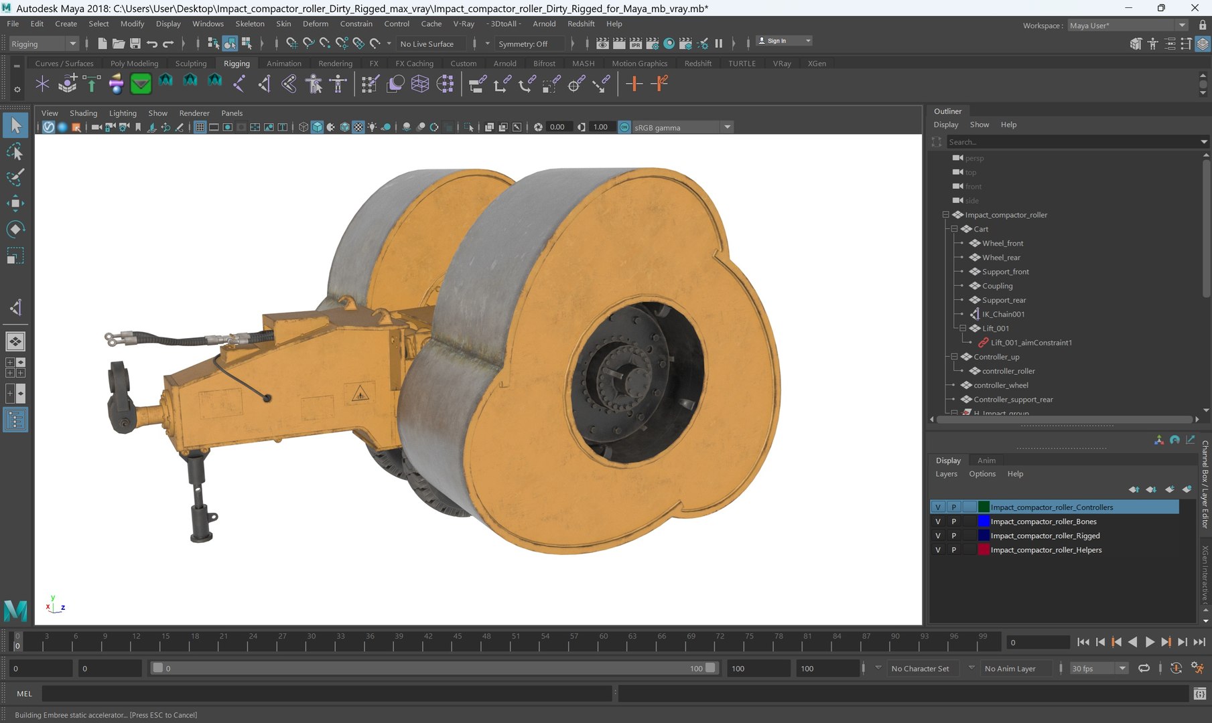Image resolution: width=1212 pixels, height=723 pixels.
Task: Toggle visibility of Impact_compactor_roller_Bones layer
Action: click(938, 521)
